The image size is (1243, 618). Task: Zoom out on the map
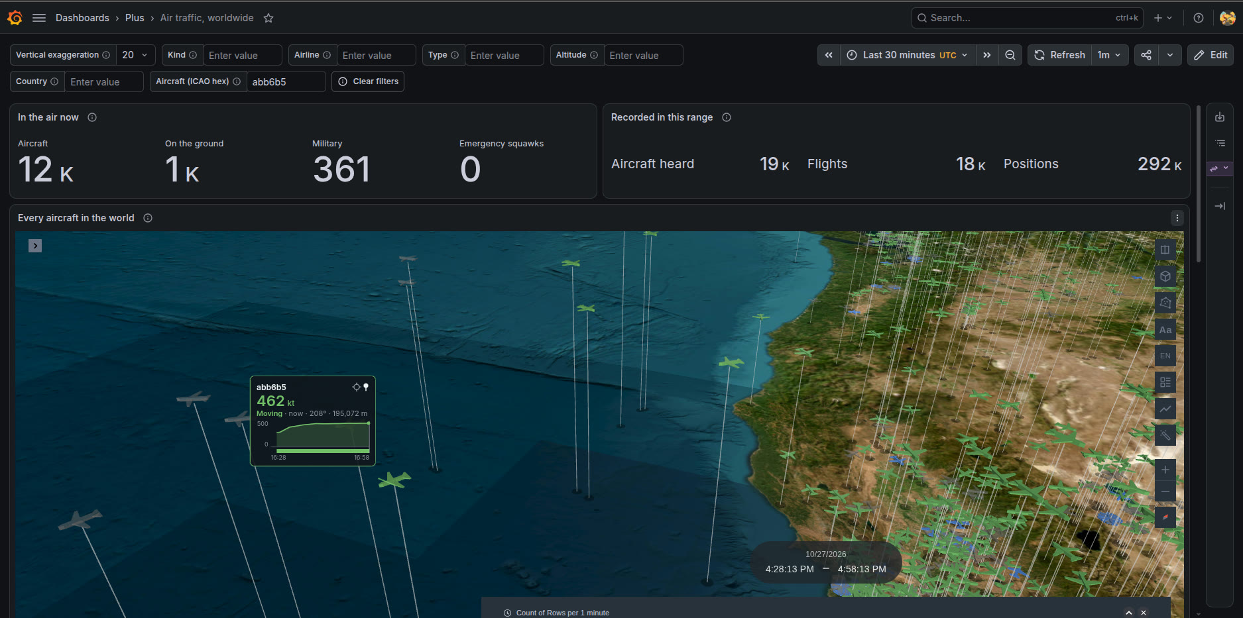click(x=1165, y=491)
